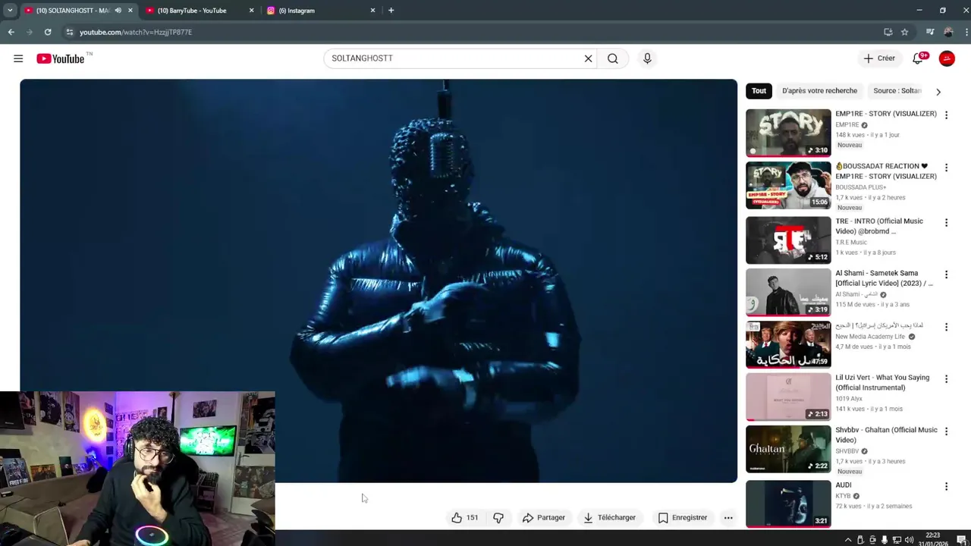The image size is (971, 546).
Task: Click the Enregistrer button
Action: tap(683, 518)
